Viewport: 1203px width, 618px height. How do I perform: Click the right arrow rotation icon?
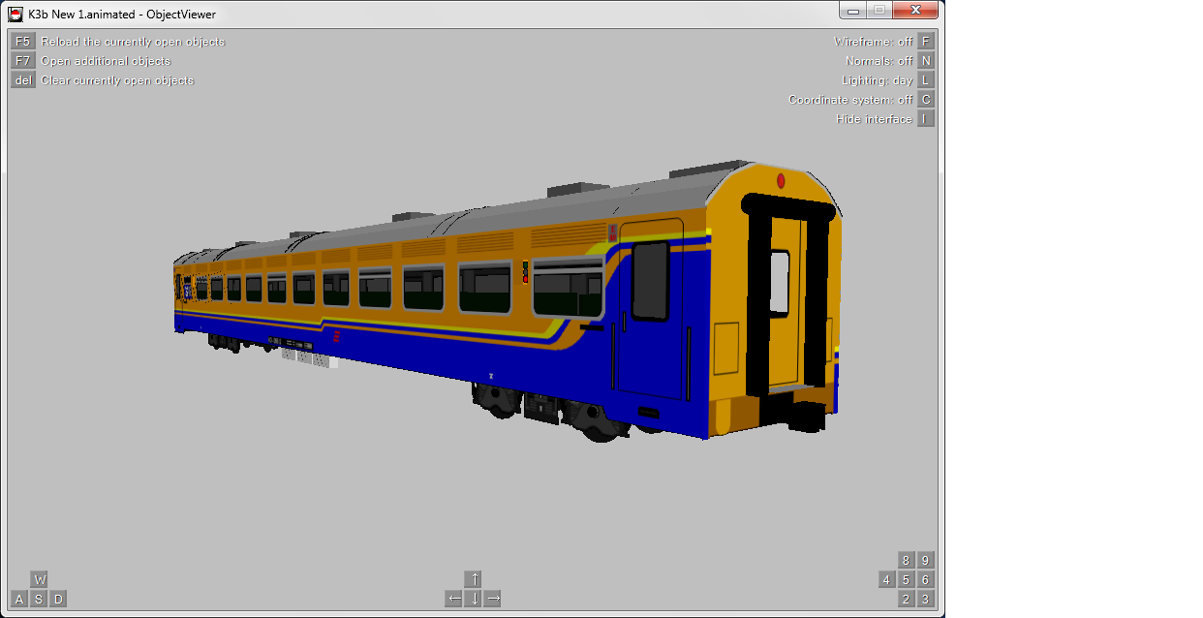[494, 598]
